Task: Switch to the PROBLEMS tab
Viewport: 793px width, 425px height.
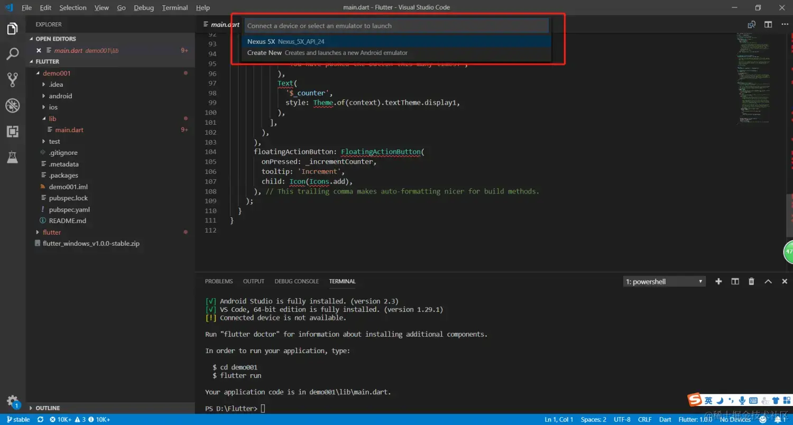Action: [219, 281]
